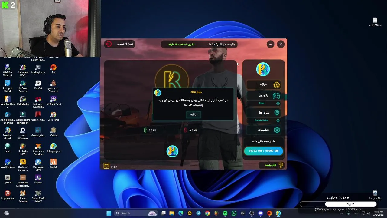Open WhatsApp from the taskbar
Viewport: 387px width, 218px height.
[x=234, y=213]
